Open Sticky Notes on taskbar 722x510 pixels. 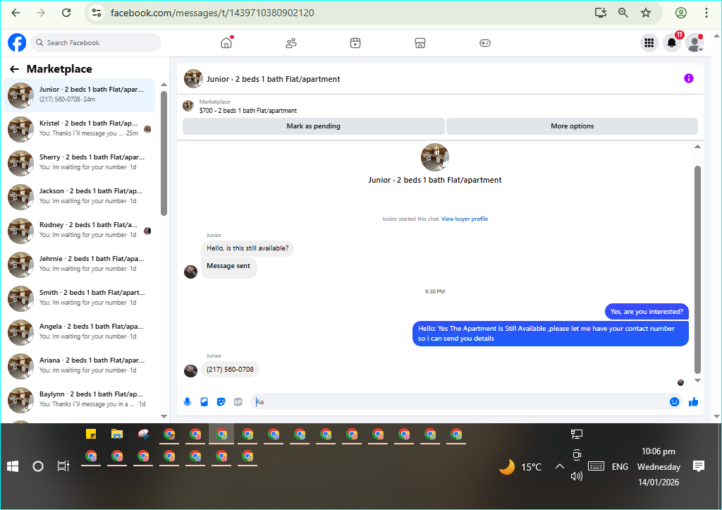click(x=91, y=434)
